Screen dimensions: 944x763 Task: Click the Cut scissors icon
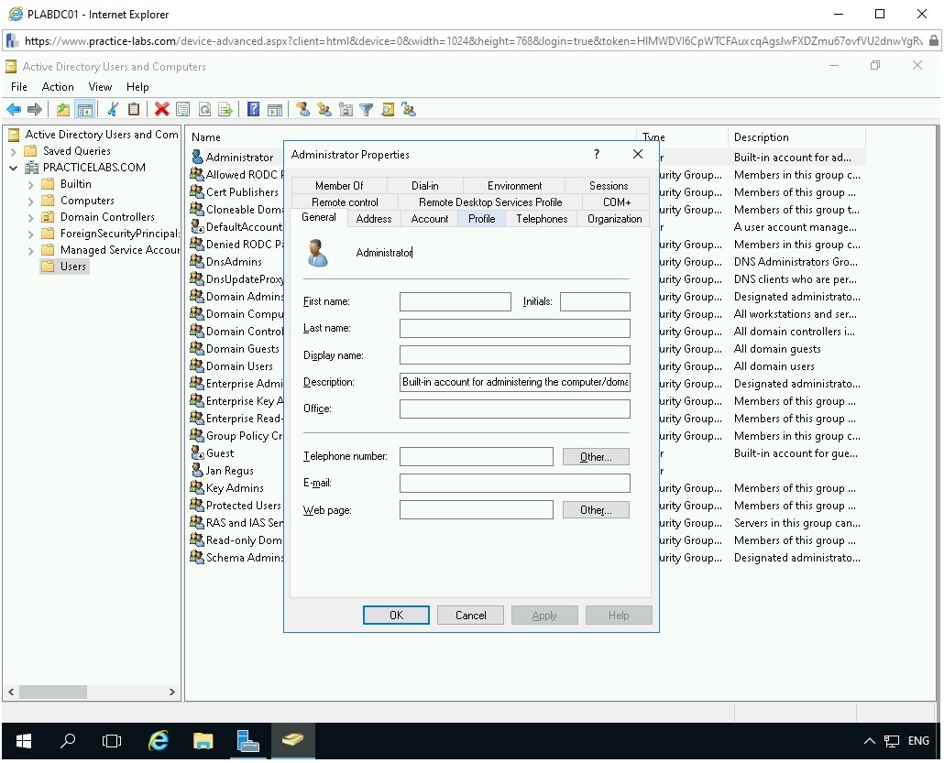113,110
